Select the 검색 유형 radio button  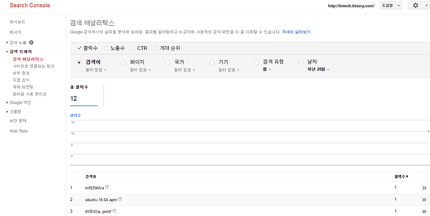tap(256, 63)
